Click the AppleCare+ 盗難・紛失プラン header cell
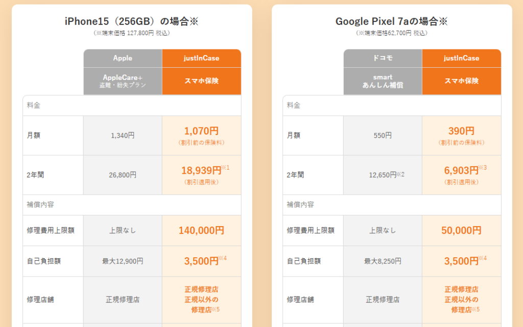This screenshot has height=327, width=523. (x=123, y=81)
